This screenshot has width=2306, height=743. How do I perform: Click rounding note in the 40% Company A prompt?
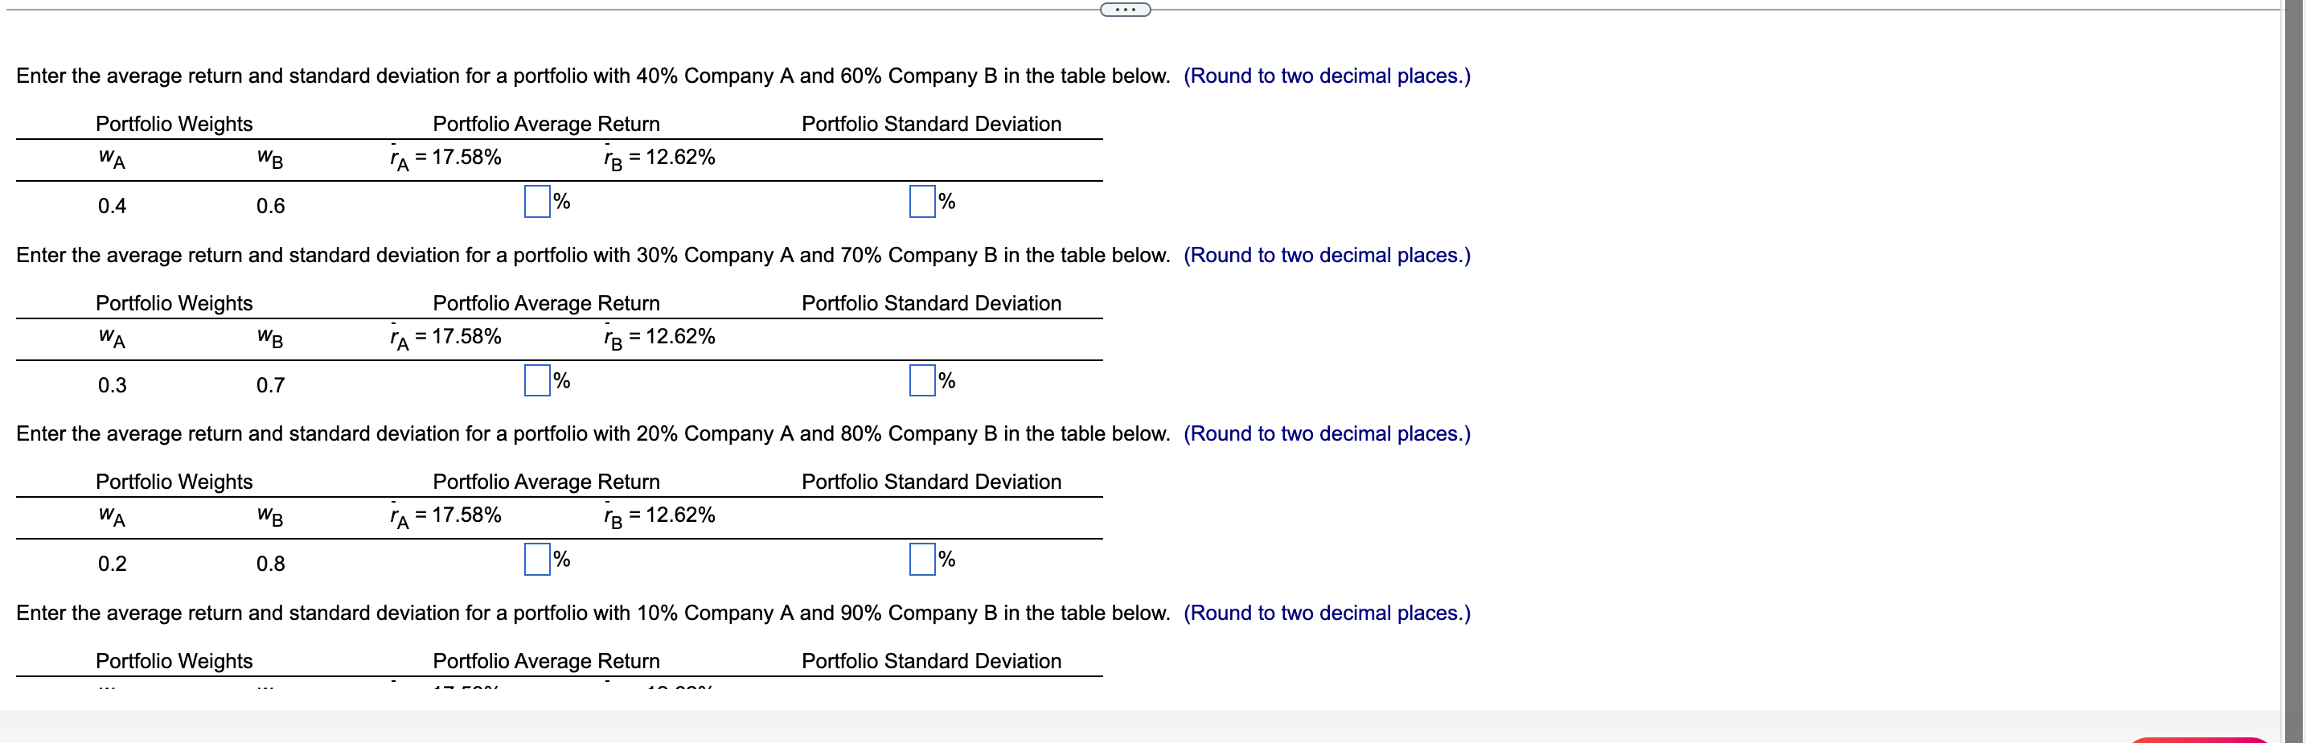click(x=1327, y=76)
